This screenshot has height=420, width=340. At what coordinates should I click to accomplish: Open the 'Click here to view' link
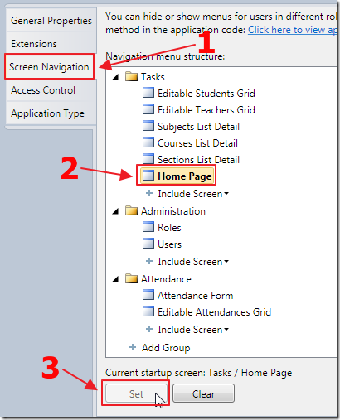[292, 30]
